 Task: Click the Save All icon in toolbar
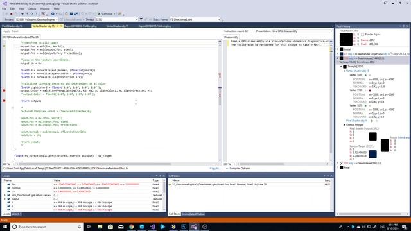pos(76,14)
